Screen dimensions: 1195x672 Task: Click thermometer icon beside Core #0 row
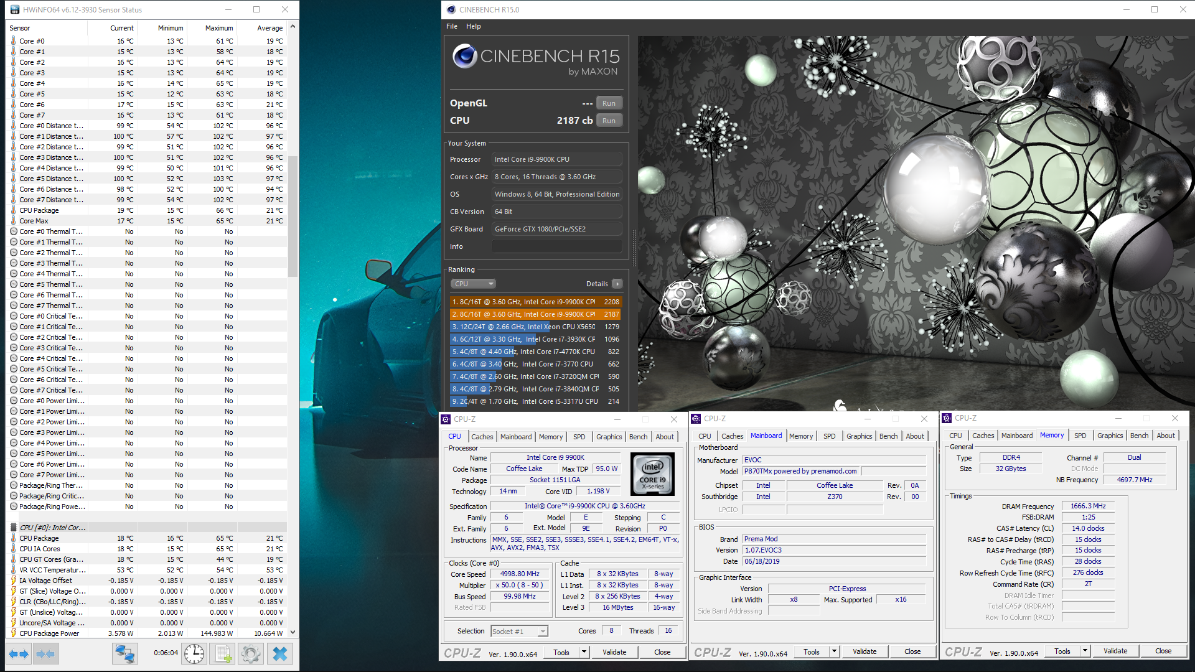tap(14, 41)
